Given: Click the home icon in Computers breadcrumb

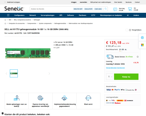Looking at the screenshot, I should click(5, 24).
